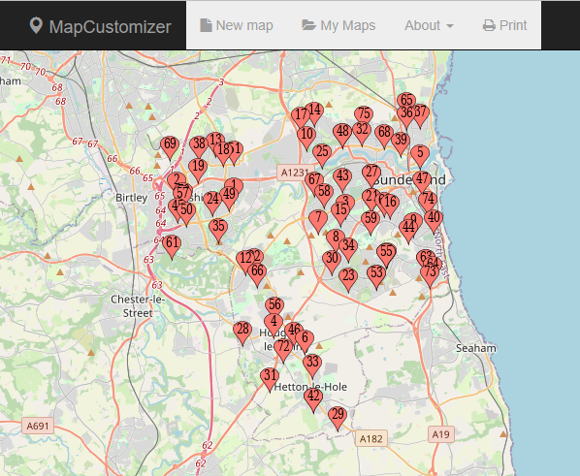This screenshot has height=476, width=580.
Task: Select map marker number 56
Action: point(274,304)
